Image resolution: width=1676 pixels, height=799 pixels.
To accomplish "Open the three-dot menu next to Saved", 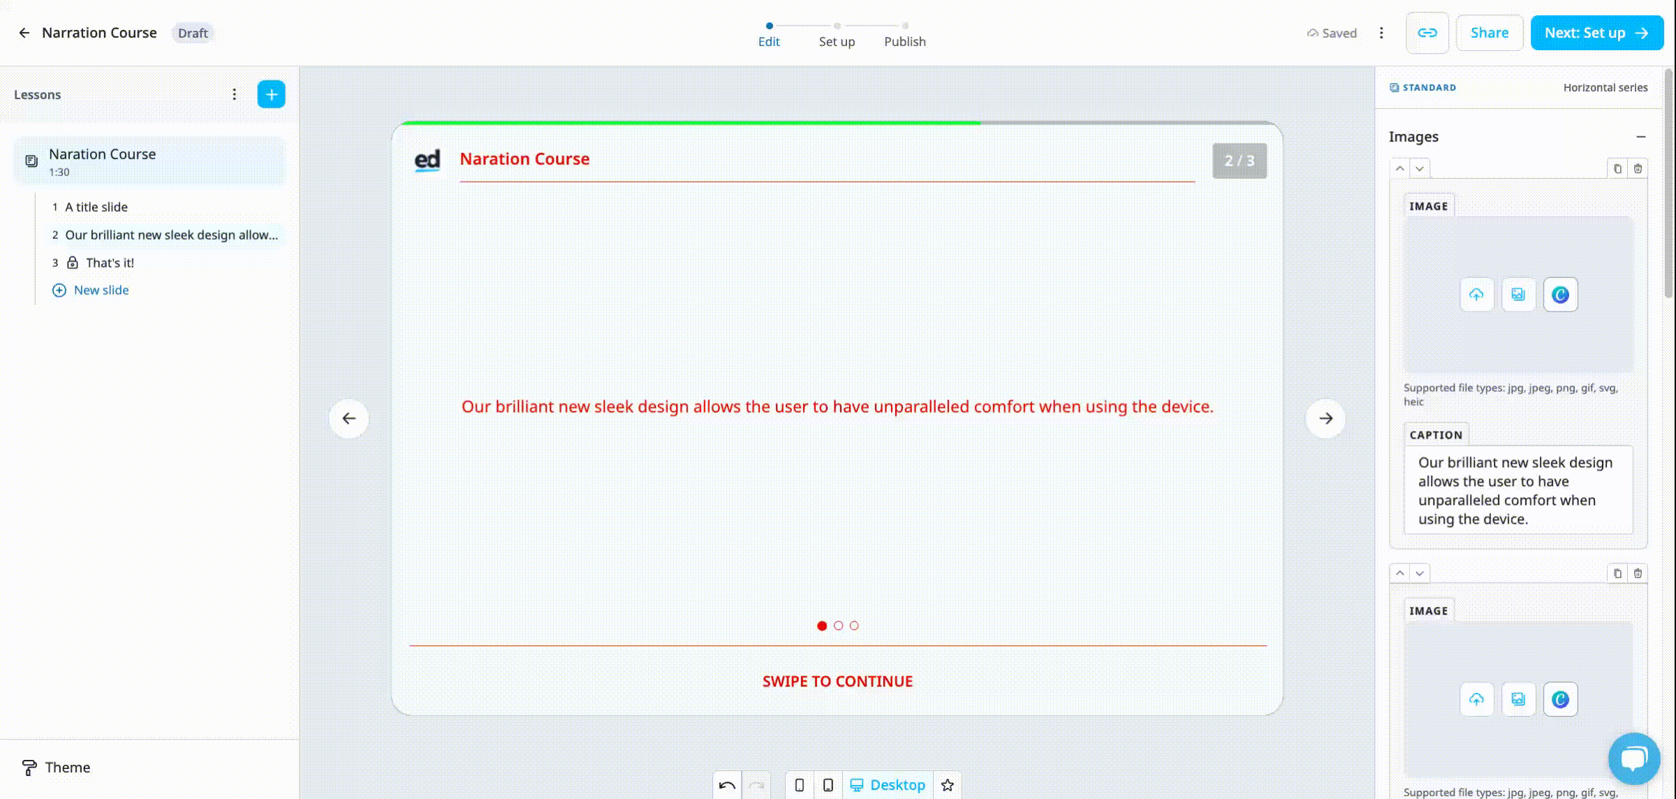I will point(1381,33).
